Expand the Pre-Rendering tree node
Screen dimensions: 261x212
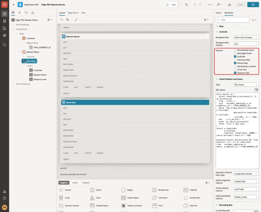click(x=13, y=24)
